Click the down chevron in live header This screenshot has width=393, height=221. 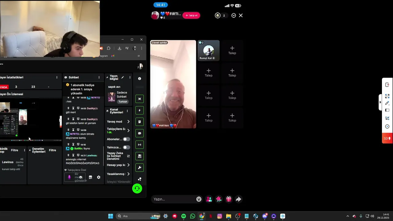pos(234,15)
